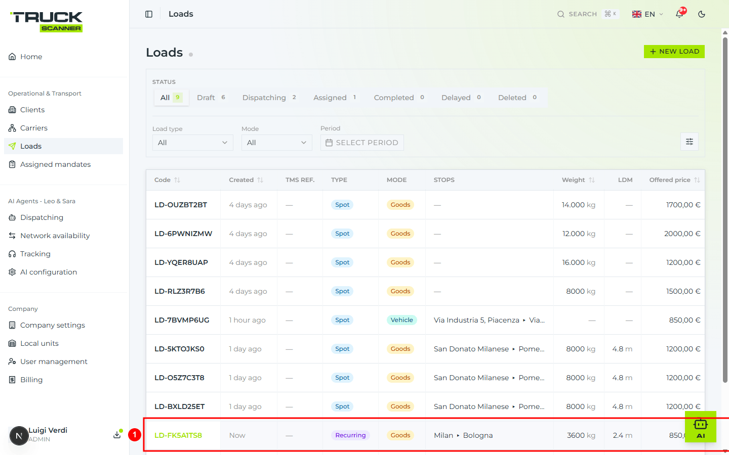The height and width of the screenshot is (455, 729).
Task: Sort table by Code column
Action: (x=167, y=180)
